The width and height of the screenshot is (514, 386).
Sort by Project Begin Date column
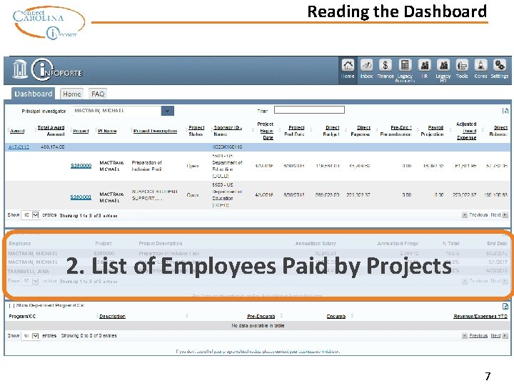pyautogui.click(x=265, y=131)
